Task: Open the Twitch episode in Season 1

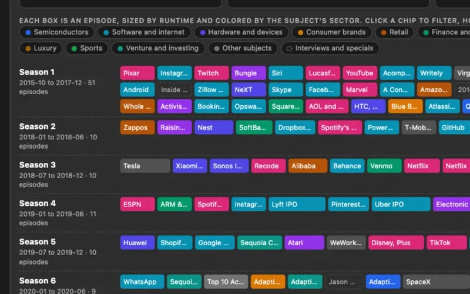Action: 211,73
